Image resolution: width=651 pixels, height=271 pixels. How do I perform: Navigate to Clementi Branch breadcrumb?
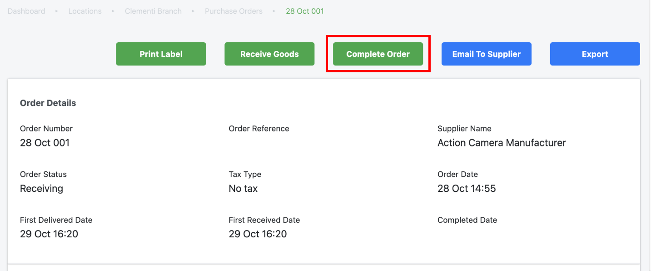pos(153,11)
